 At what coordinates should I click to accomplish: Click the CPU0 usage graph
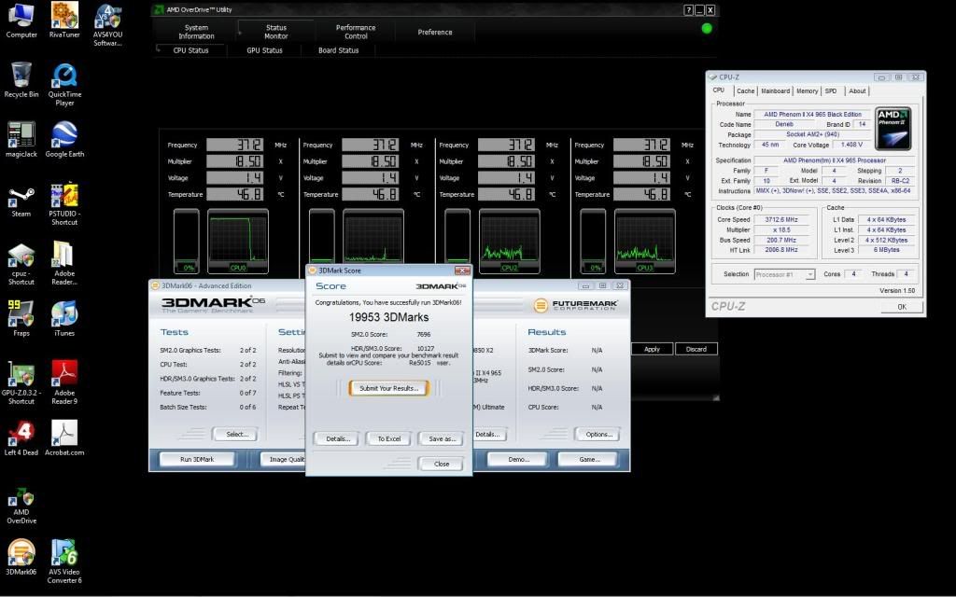238,242
